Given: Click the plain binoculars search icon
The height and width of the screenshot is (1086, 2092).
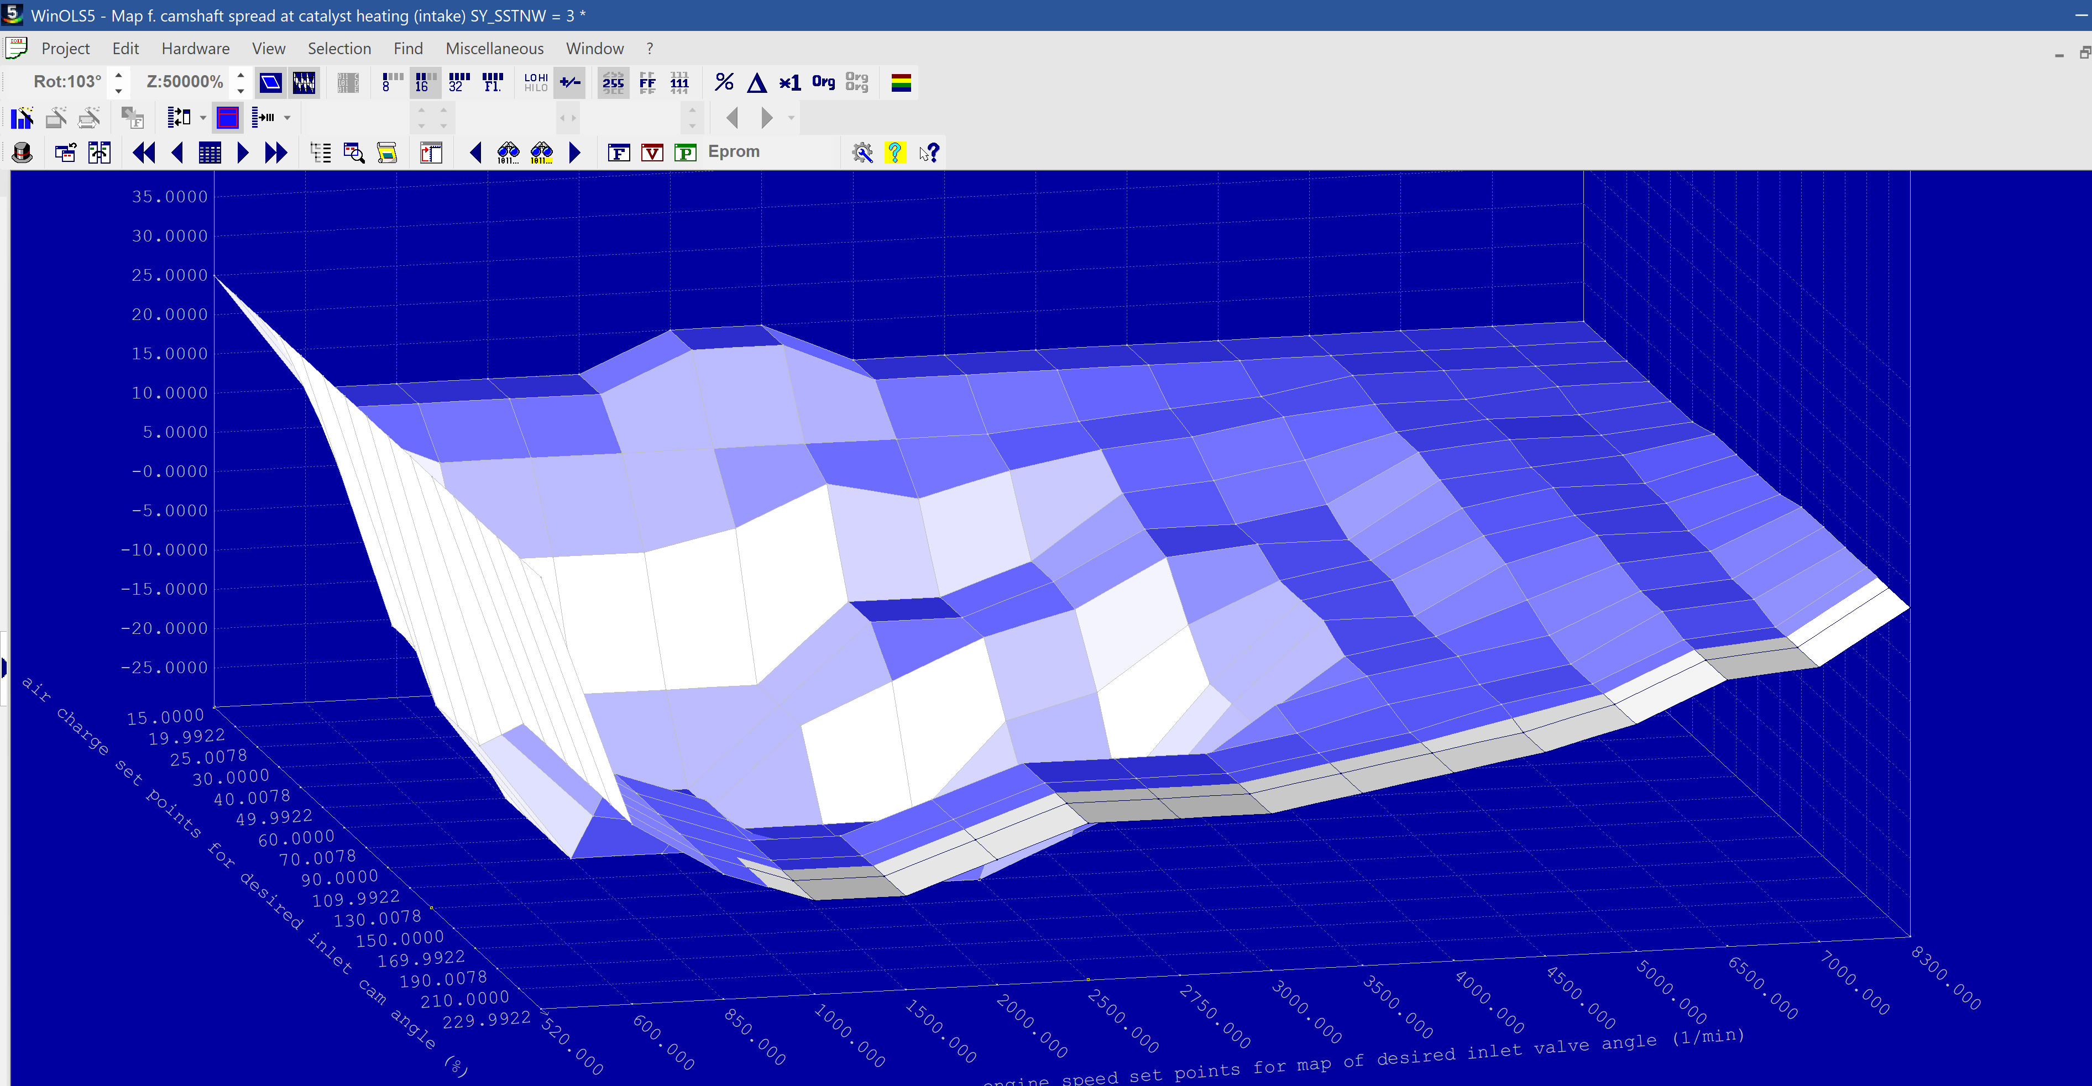Looking at the screenshot, I should pyautogui.click(x=509, y=153).
